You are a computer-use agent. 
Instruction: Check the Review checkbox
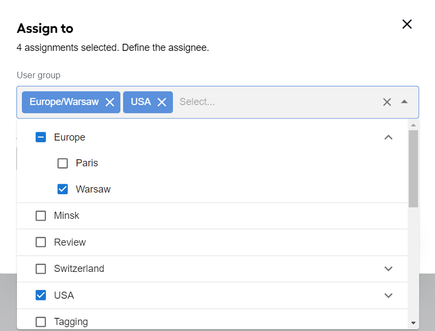(x=41, y=242)
